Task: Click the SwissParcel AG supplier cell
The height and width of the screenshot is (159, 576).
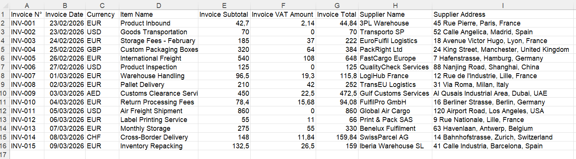Action: pos(395,137)
